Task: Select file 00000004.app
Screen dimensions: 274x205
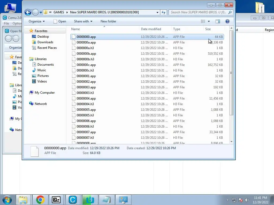Action: [x=147, y=98]
